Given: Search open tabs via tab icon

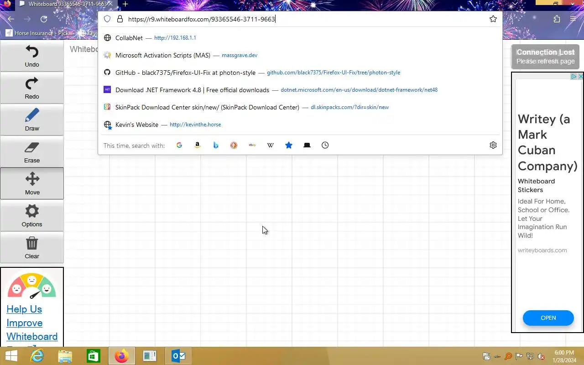Looking at the screenshot, I should [307, 145].
